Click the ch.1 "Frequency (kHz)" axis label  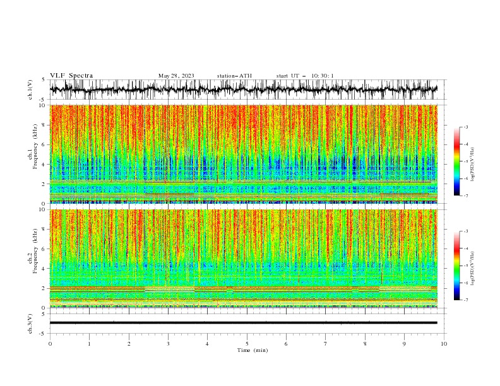click(35, 146)
